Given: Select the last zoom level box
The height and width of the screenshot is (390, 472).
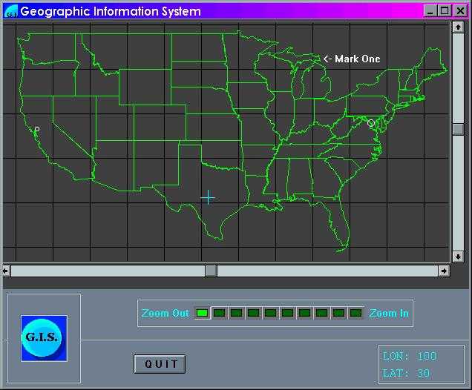Looking at the screenshot, I should [356, 313].
